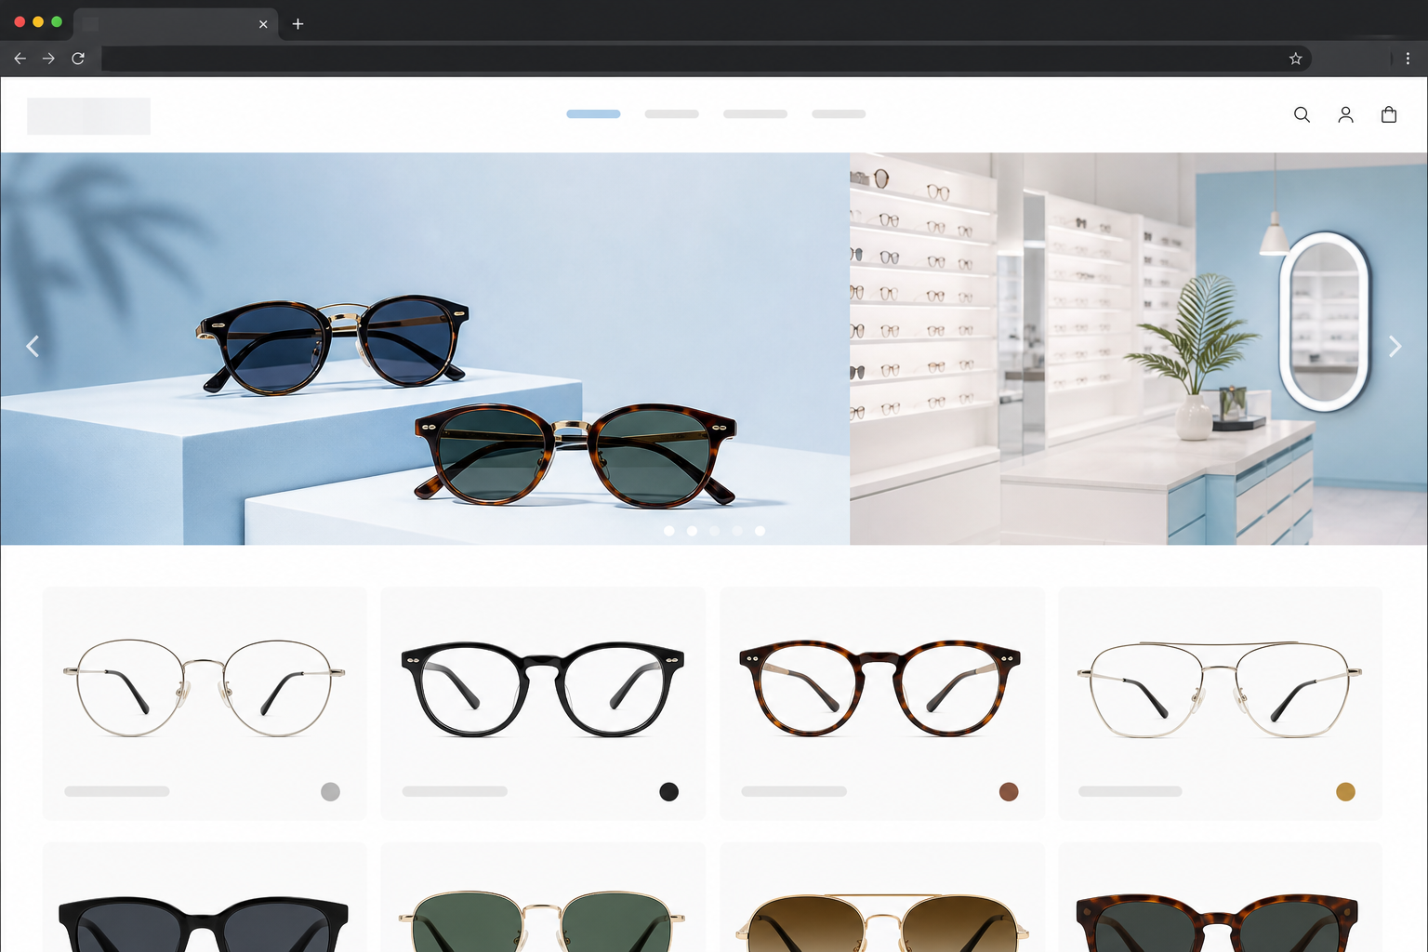Viewport: 1428px width, 952px height.
Task: Open the site search magnifier icon
Action: [x=1302, y=114]
